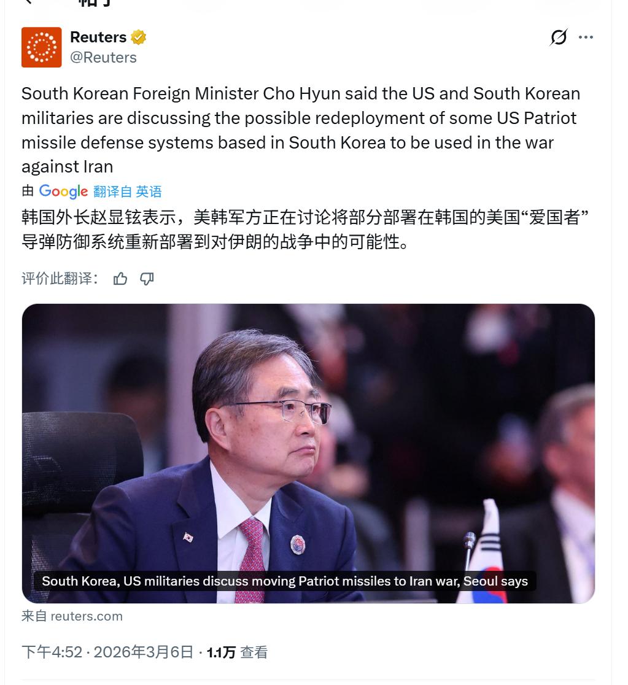This screenshot has width=628, height=685.
Task: Click the Google logo in translation line
Action: click(63, 191)
